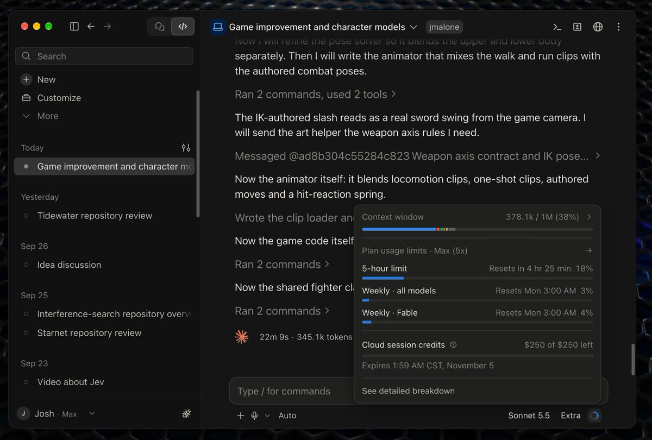Click the plus icon beside New
This screenshot has width=652, height=440.
point(26,79)
